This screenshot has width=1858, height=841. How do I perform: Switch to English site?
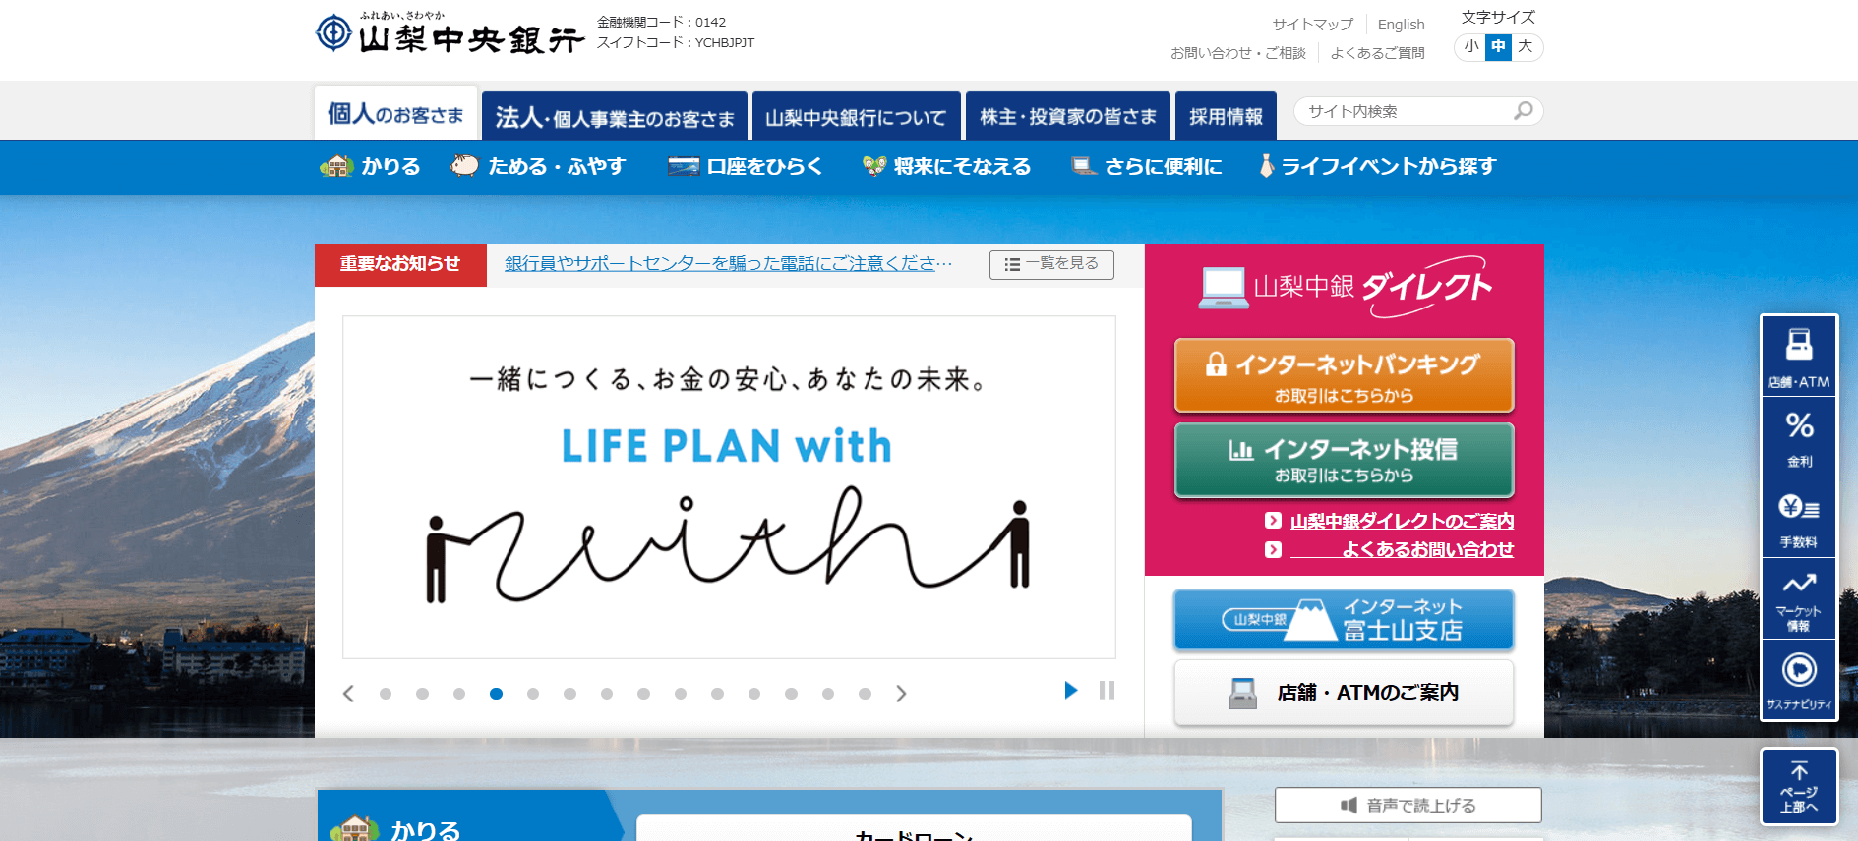1401,25
